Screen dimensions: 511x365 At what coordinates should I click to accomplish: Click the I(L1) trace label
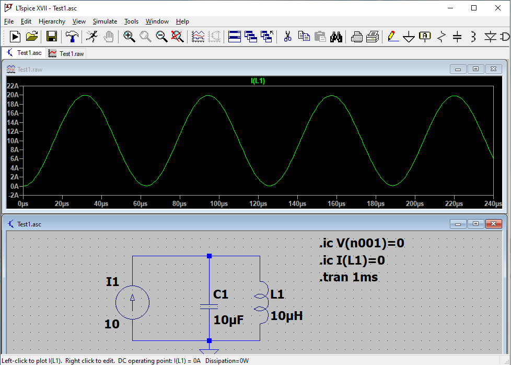point(258,81)
